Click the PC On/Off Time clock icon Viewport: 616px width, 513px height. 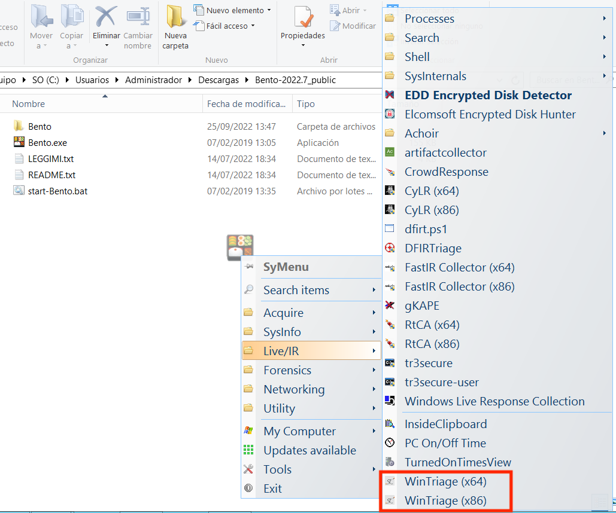pyautogui.click(x=390, y=442)
